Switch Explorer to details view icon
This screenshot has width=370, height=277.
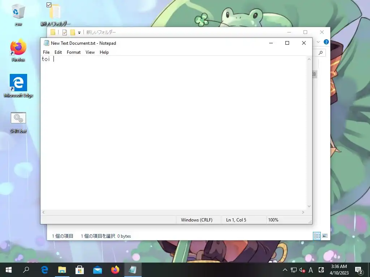point(317,236)
